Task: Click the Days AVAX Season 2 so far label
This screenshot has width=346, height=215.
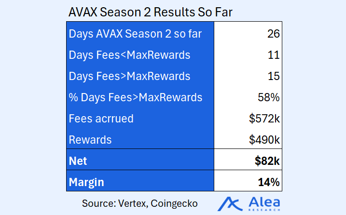Action: 135,34
